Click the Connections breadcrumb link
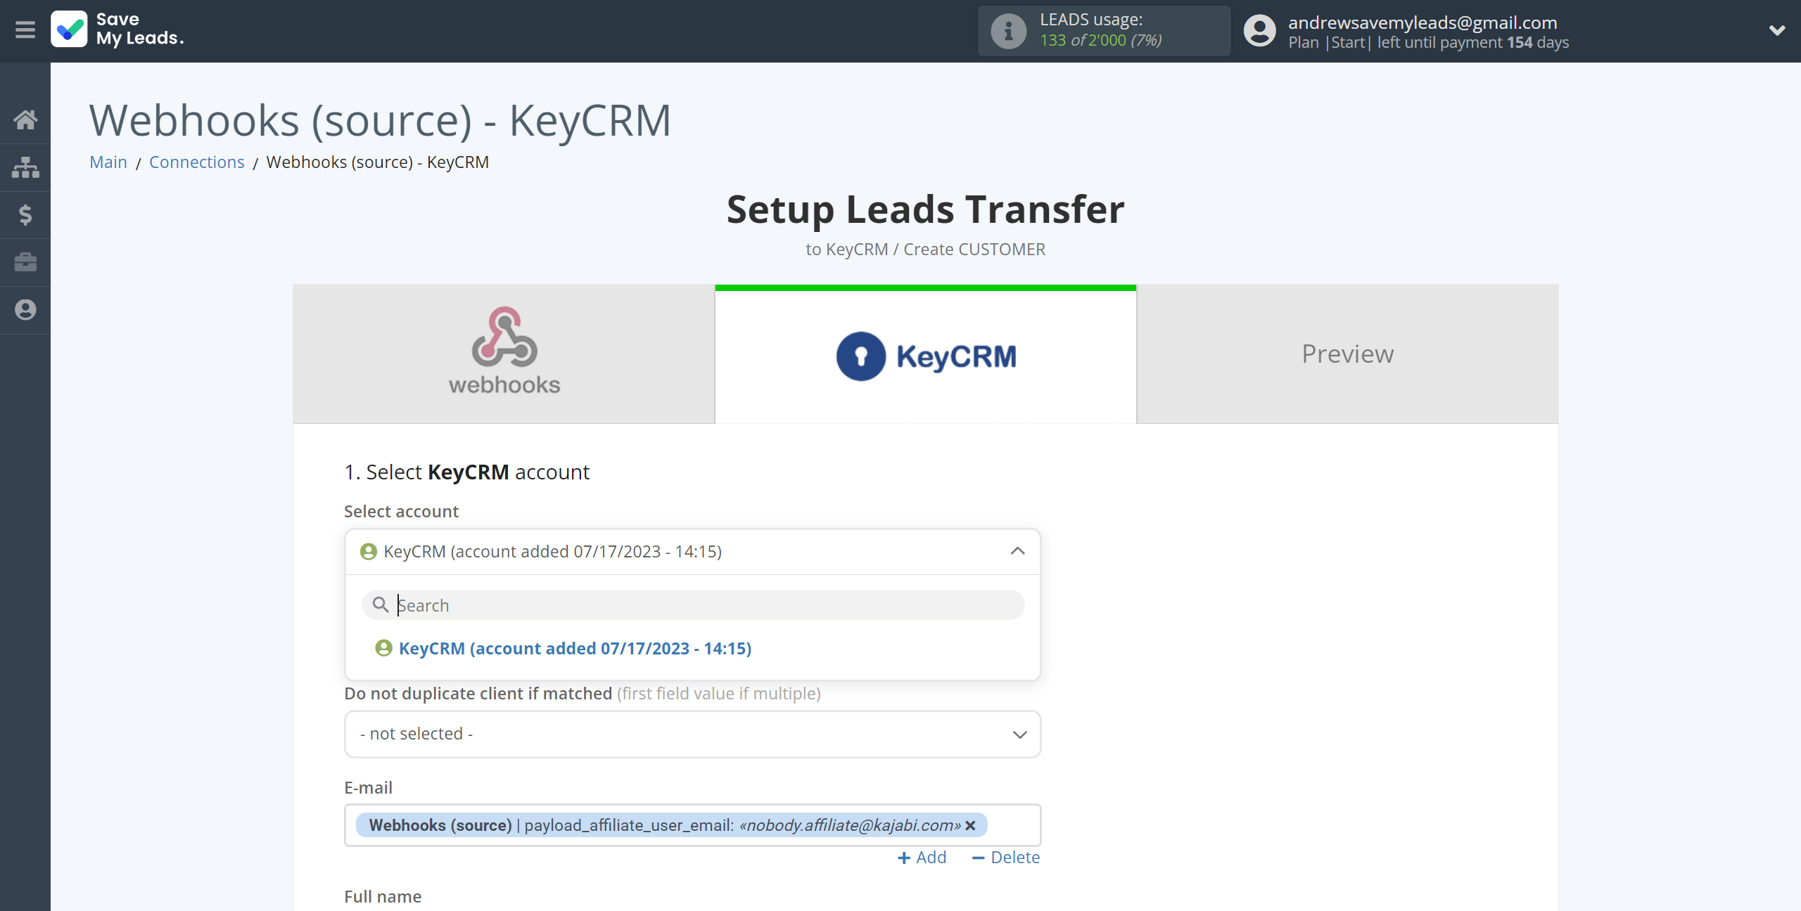 tap(197, 162)
